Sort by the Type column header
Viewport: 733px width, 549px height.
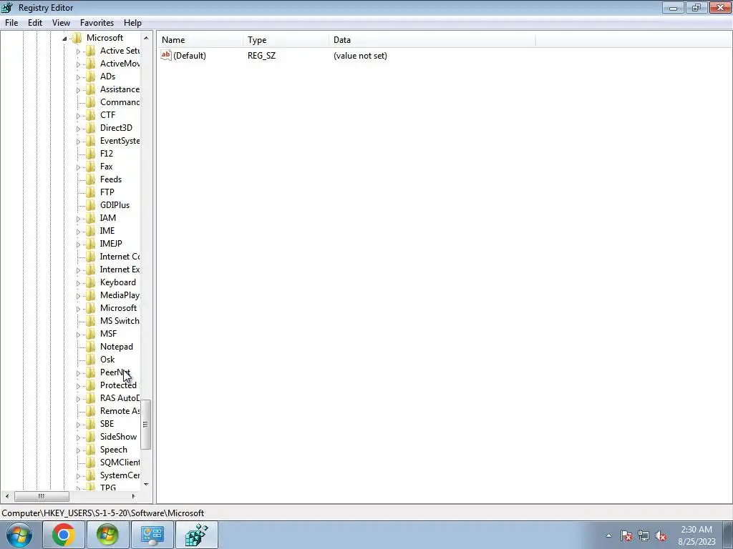click(x=286, y=40)
